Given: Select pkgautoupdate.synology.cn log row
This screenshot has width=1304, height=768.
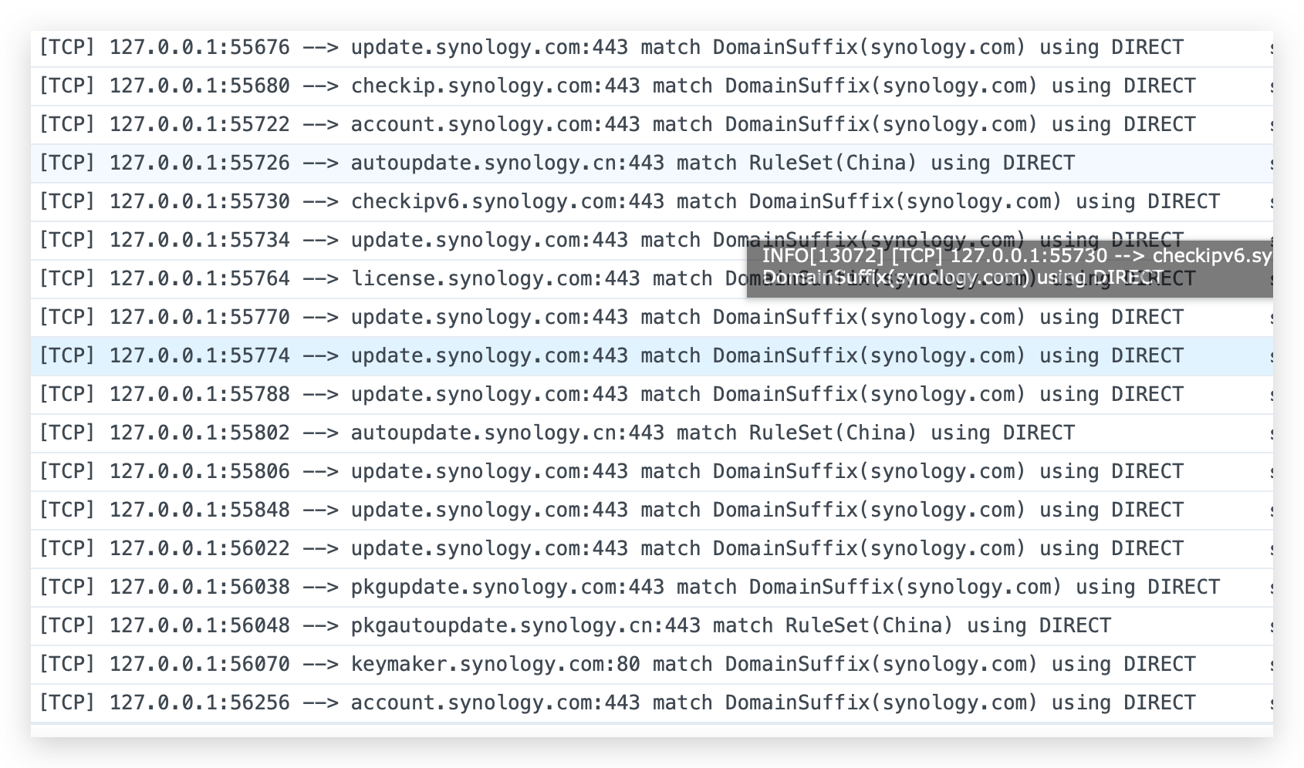Looking at the screenshot, I should (652, 626).
